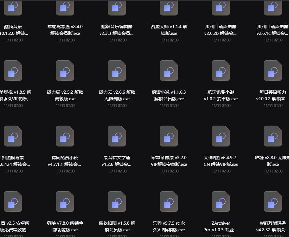Select file icon for 贝利自动点击器 v2.6.1c

tap(273, 8)
